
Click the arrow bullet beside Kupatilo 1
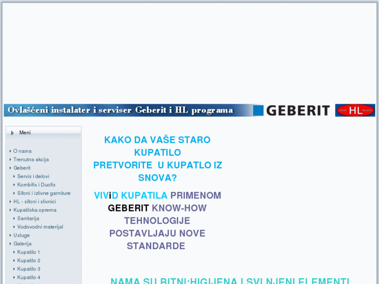[14, 252]
